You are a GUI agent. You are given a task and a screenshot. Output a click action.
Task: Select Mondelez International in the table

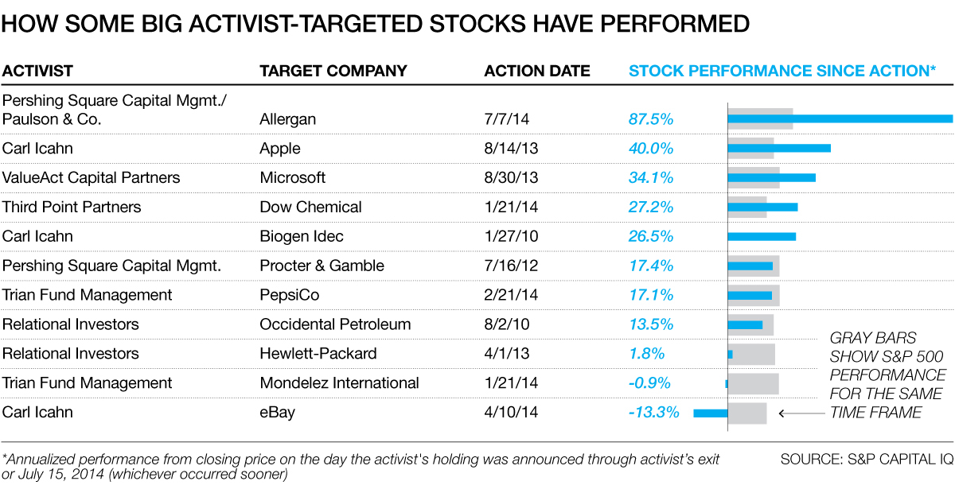click(x=340, y=383)
